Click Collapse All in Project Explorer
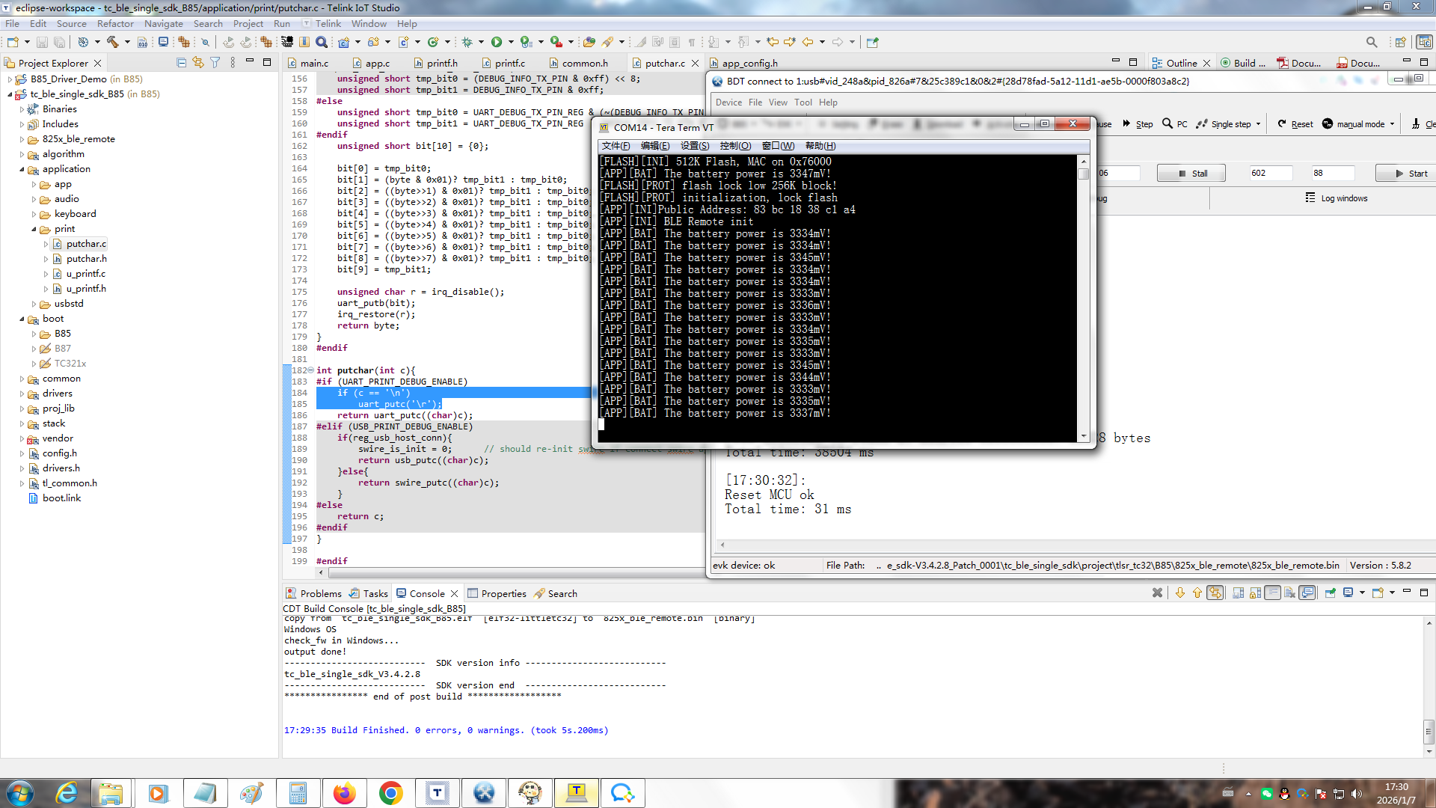Screen dimensions: 1436x808 [x=181, y=63]
